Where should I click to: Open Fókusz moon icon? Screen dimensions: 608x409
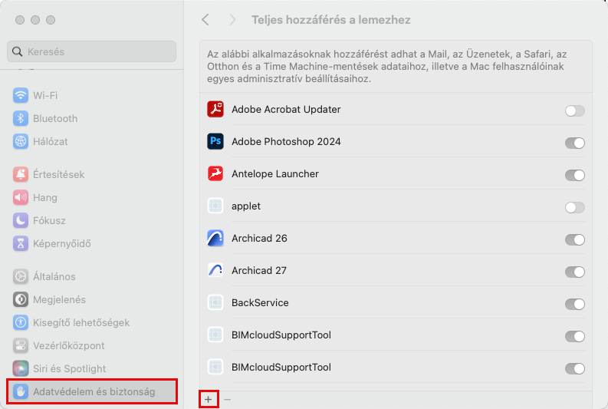[x=21, y=220]
